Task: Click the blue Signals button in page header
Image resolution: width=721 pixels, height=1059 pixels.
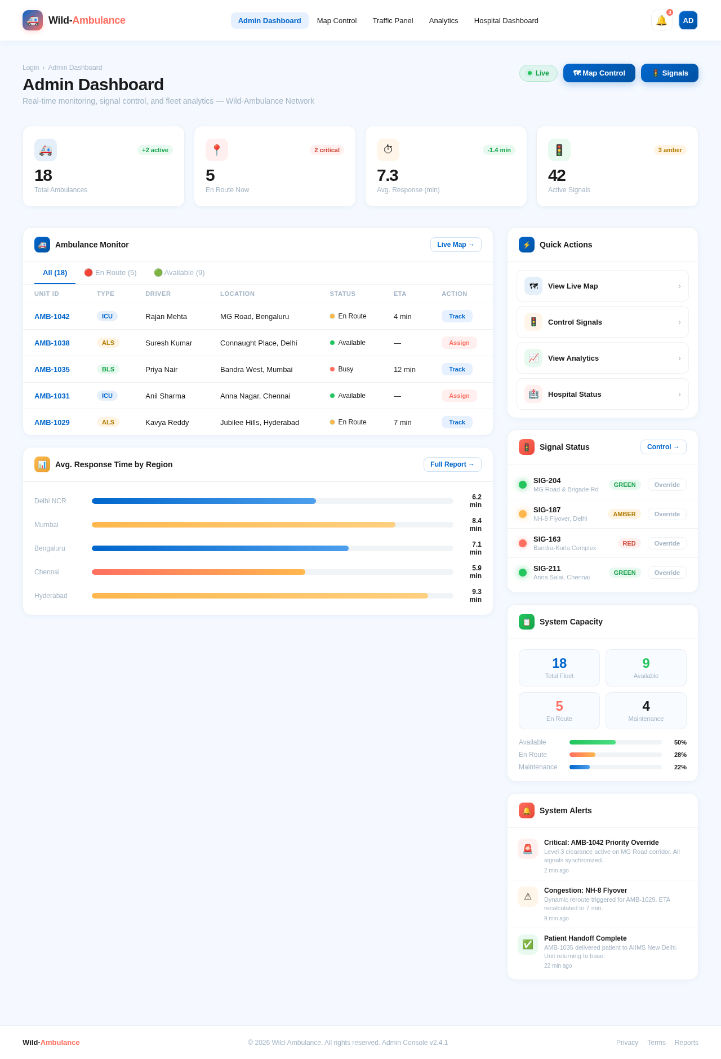Action: click(x=670, y=73)
